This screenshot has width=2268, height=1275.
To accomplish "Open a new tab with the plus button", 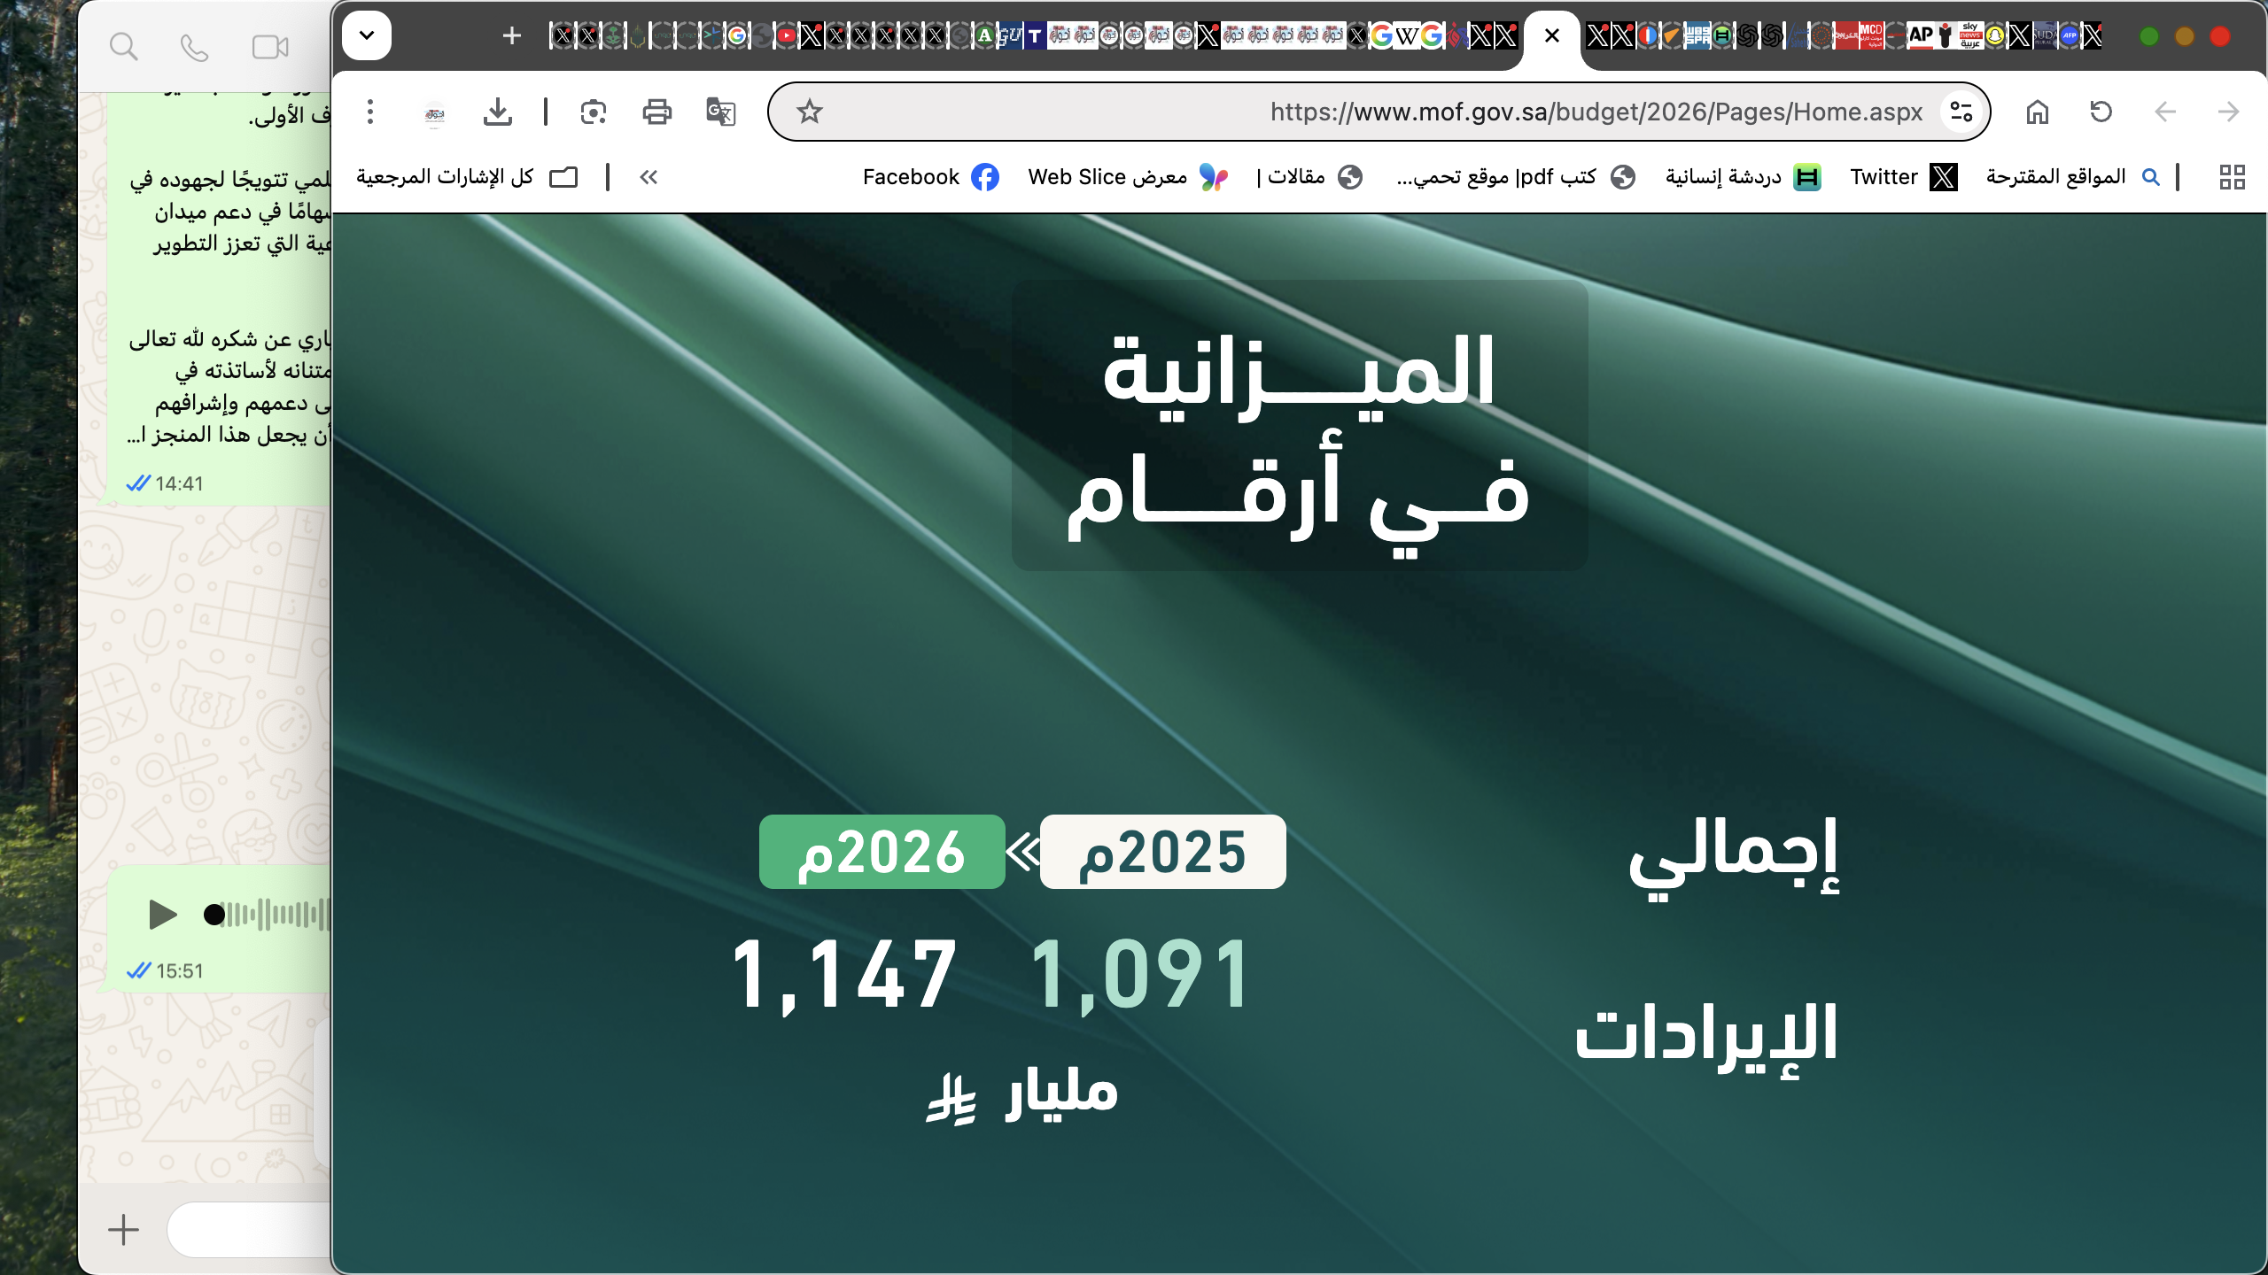I will tap(511, 35).
